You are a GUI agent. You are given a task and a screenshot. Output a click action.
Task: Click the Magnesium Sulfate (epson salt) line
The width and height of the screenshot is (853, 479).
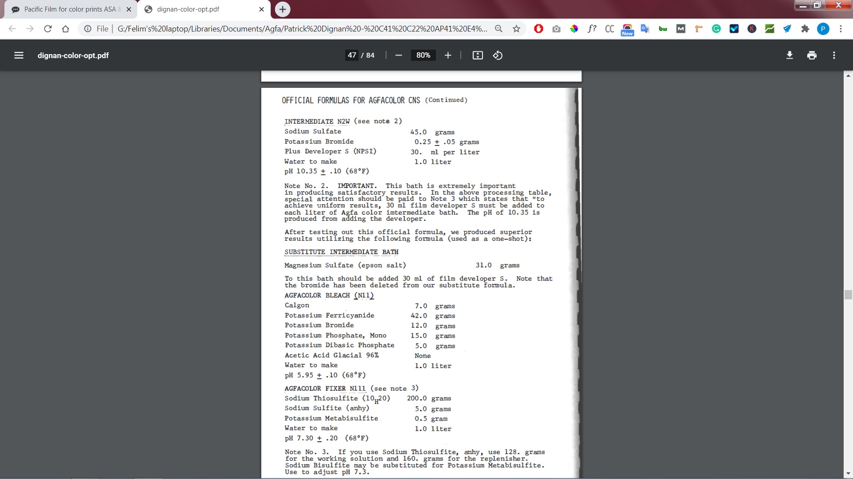coord(402,265)
